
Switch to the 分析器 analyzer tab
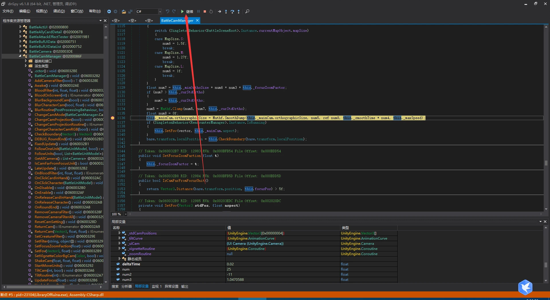[126, 287]
